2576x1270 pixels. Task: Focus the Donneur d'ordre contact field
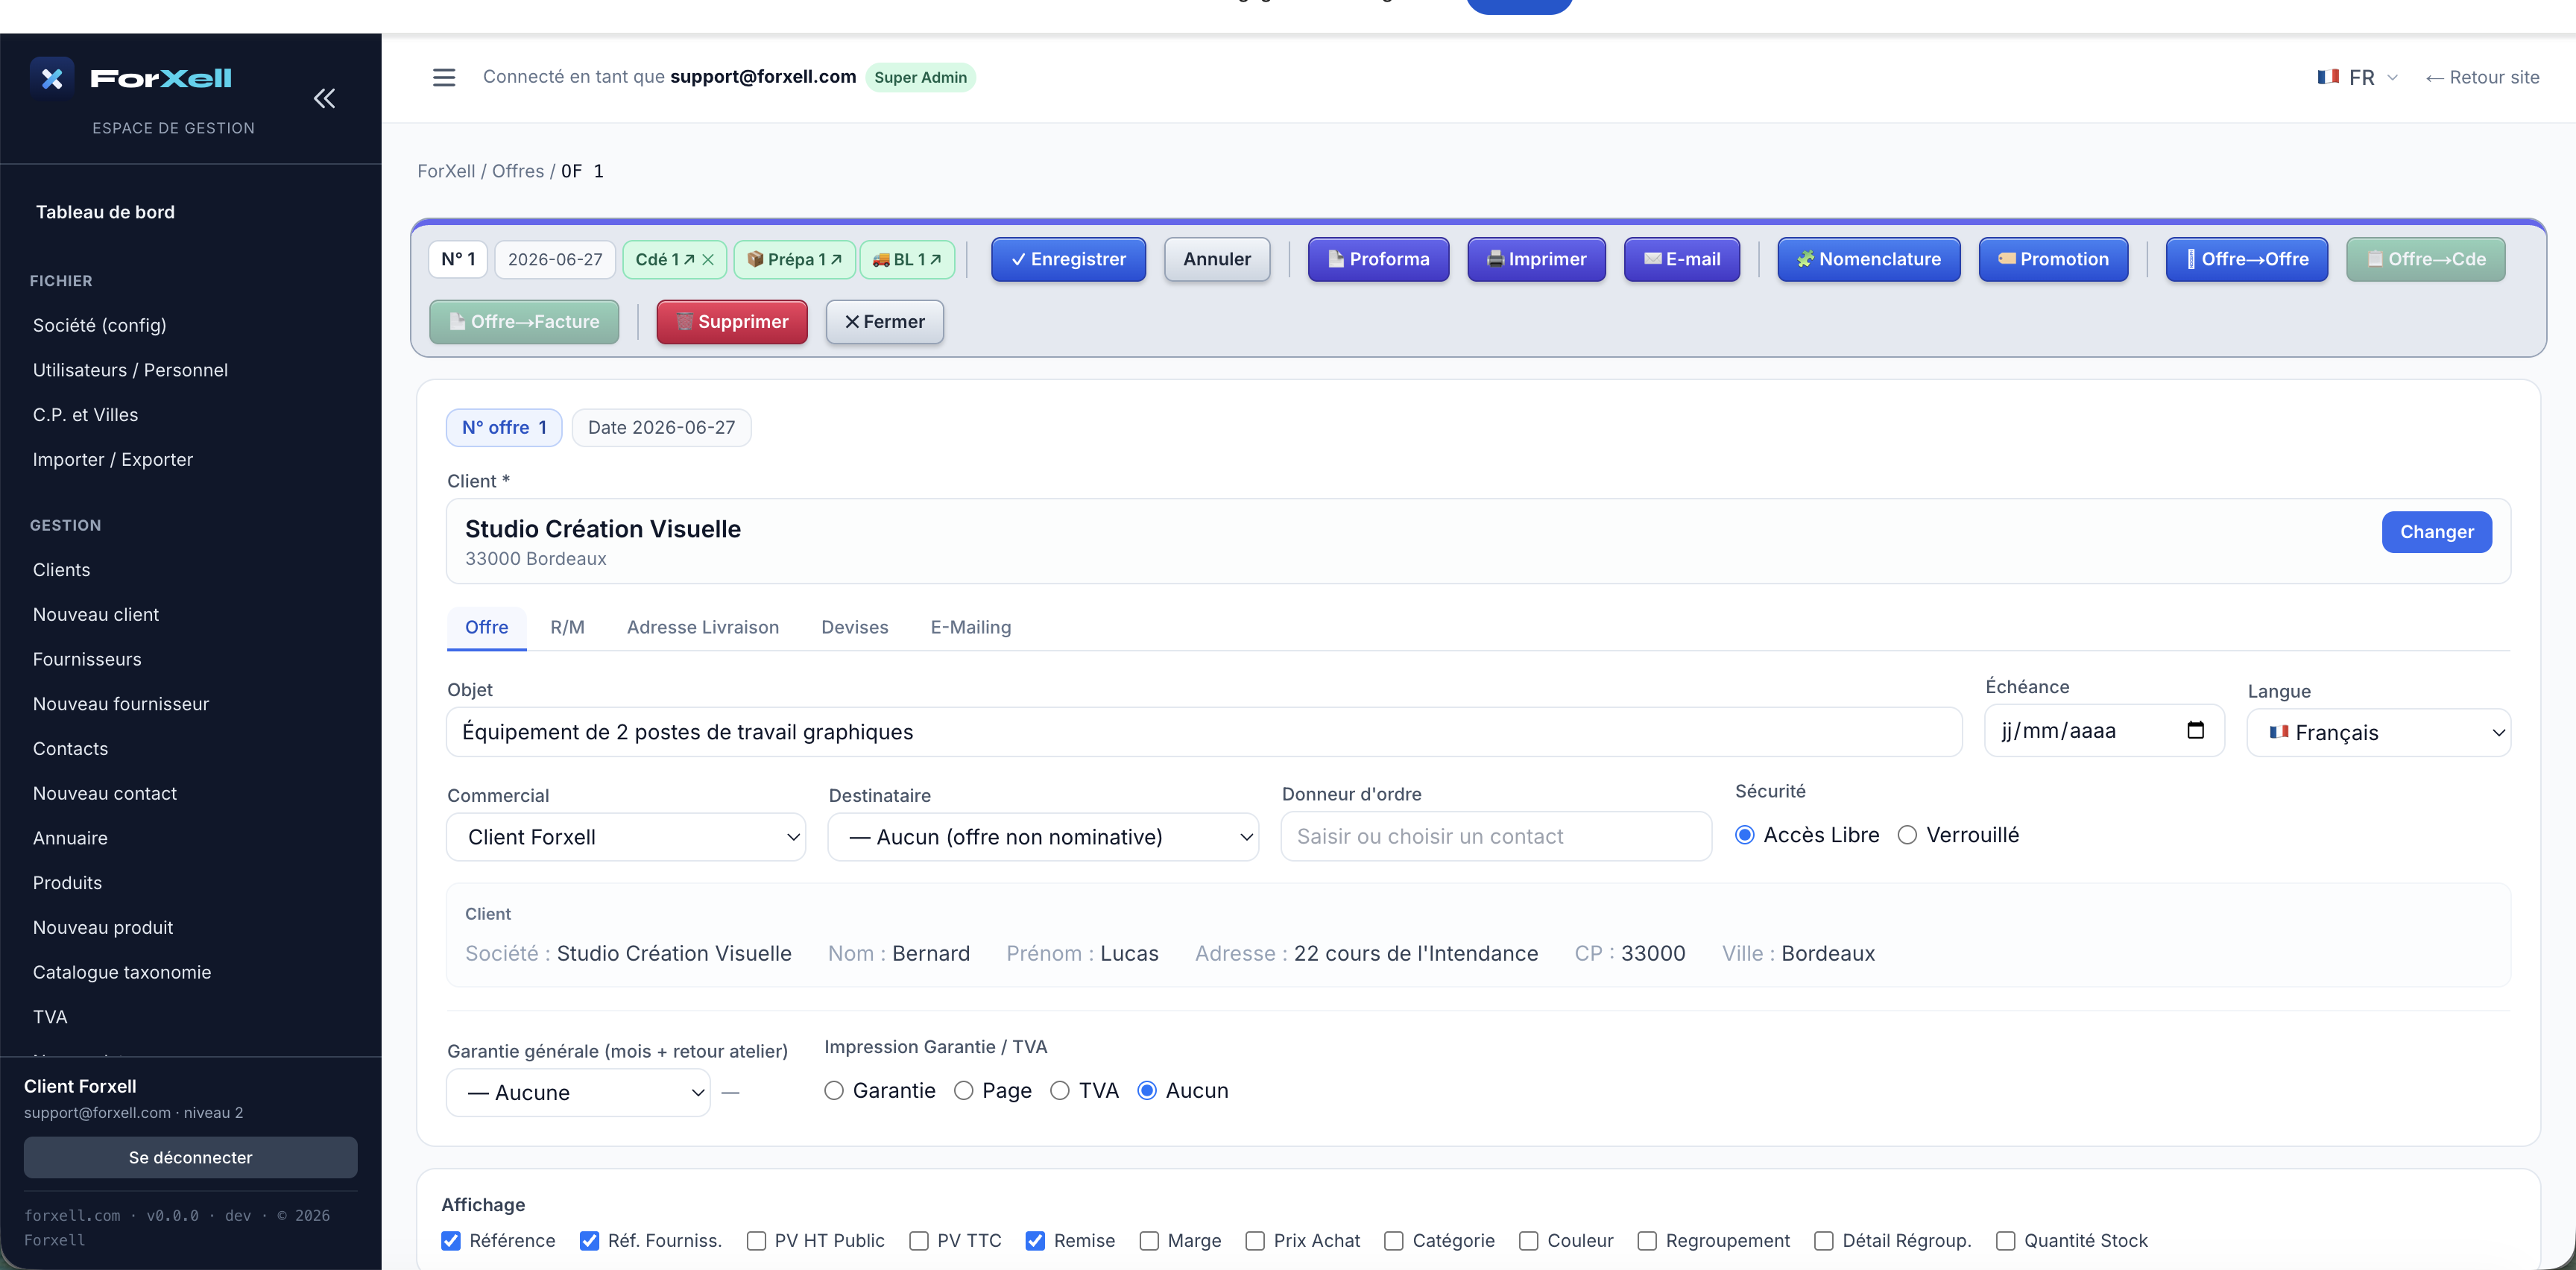click(1496, 837)
